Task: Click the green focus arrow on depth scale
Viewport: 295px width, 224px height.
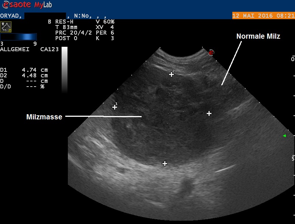Action: 284,136
